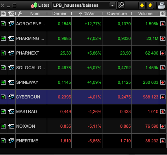This screenshot has width=167, height=155.
Task: Click red down icon for PHARMING row
Action: (x=163, y=38)
